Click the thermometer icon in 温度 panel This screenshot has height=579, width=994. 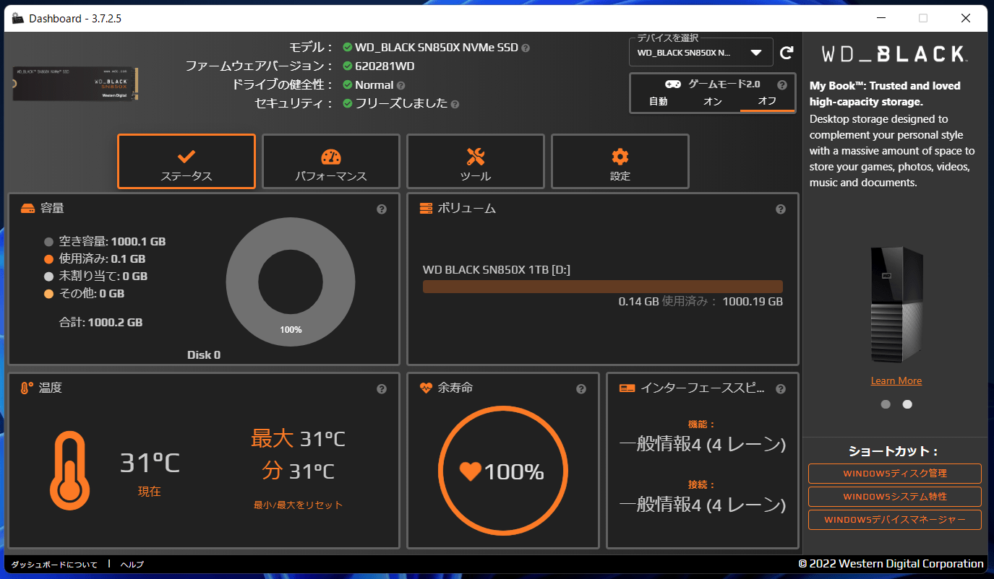click(69, 471)
